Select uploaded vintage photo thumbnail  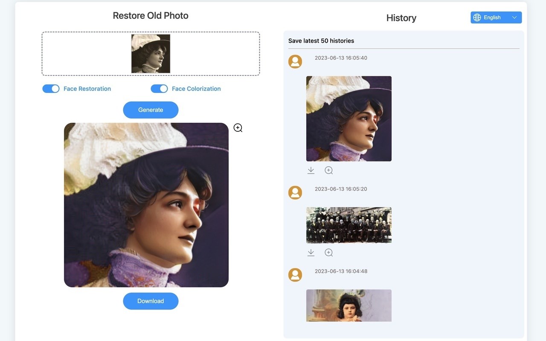point(151,54)
